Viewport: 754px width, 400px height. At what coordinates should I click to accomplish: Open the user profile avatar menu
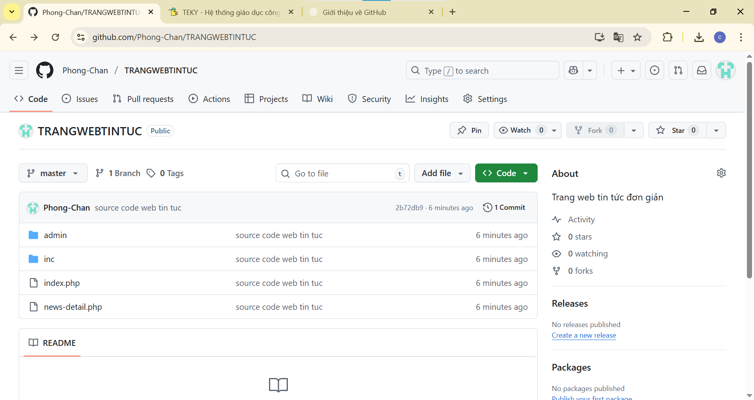click(x=726, y=71)
